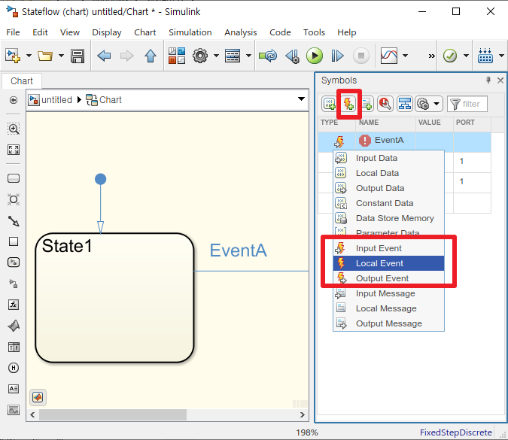This screenshot has height=440, width=508.
Task: Show more toolbar items chevron
Action: tap(431, 56)
